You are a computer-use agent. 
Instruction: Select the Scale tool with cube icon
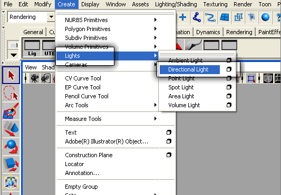(x=11, y=165)
